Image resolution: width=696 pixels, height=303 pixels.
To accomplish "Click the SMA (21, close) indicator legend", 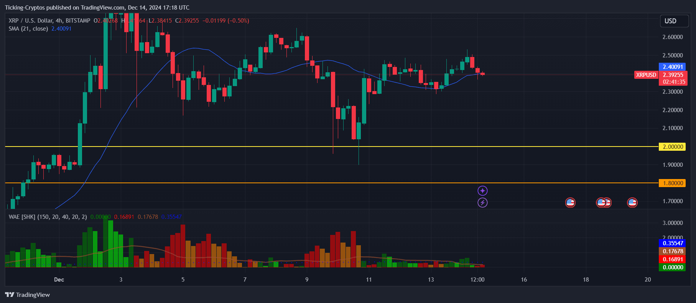I will click(x=28, y=29).
